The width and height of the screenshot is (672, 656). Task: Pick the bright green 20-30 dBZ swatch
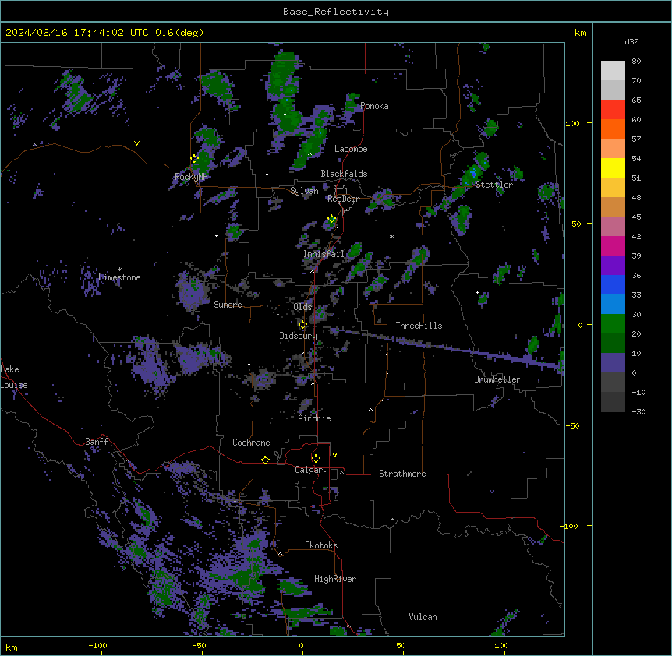(x=613, y=324)
